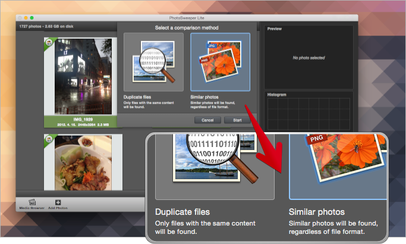Click the badge icon on IMG_1929 thumbnail
Screen dimensions: 406x244
(x=49, y=42)
